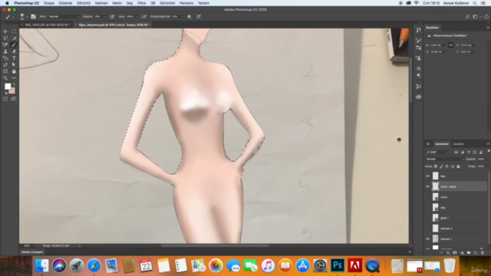Select the Move tool
491x276 pixels.
click(x=5, y=31)
